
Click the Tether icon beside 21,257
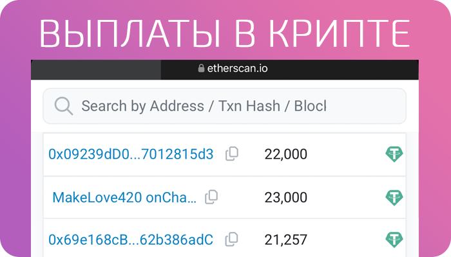point(394,240)
